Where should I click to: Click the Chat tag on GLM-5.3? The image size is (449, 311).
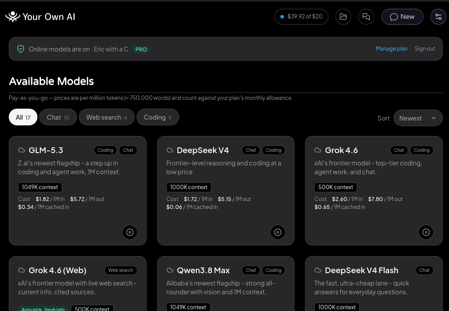128,150
